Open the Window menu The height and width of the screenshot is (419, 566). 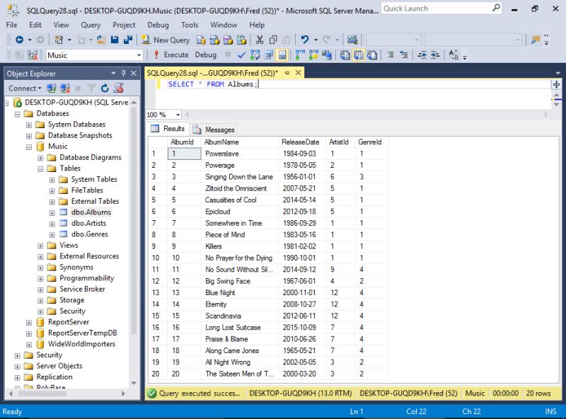point(224,25)
